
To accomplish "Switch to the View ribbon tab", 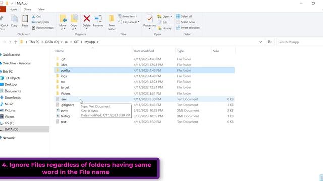I will coord(41,9).
